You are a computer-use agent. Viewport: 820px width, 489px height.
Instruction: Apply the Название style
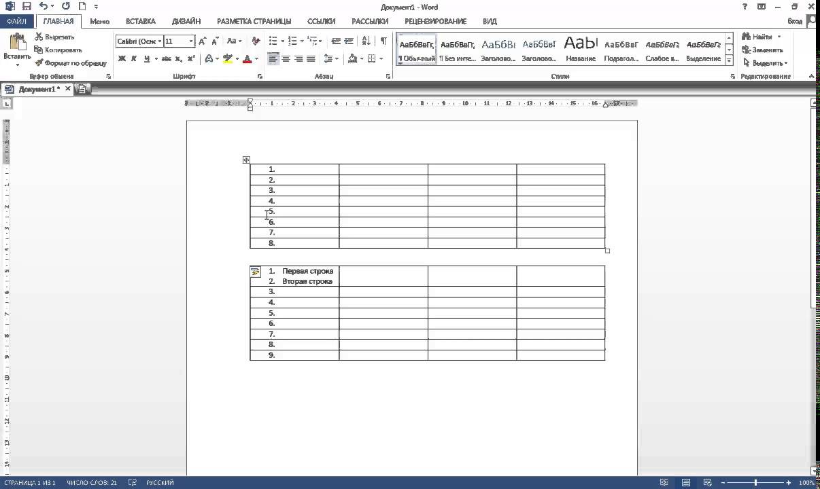pos(581,49)
